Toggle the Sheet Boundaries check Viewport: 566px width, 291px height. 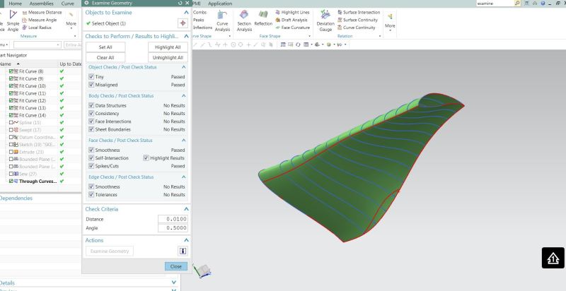point(91,129)
